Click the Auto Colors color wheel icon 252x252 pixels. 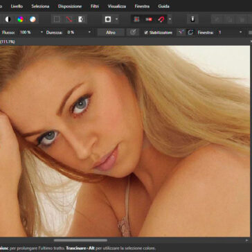pyautogui.click(x=21, y=19)
